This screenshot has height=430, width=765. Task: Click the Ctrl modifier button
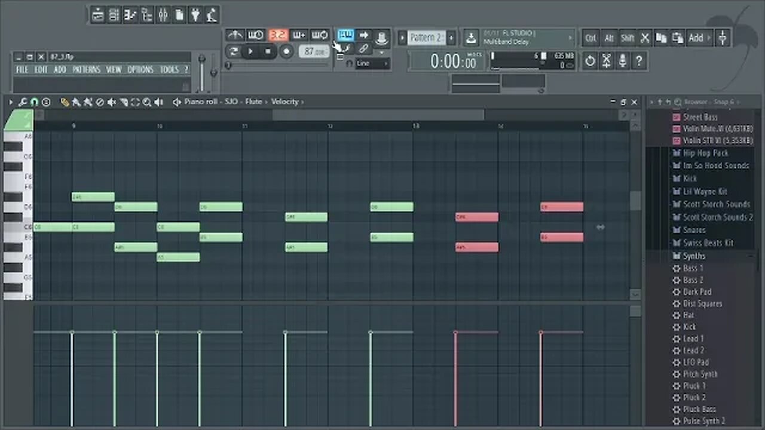590,38
